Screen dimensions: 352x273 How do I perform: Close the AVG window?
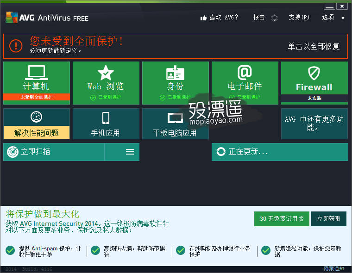342,6
